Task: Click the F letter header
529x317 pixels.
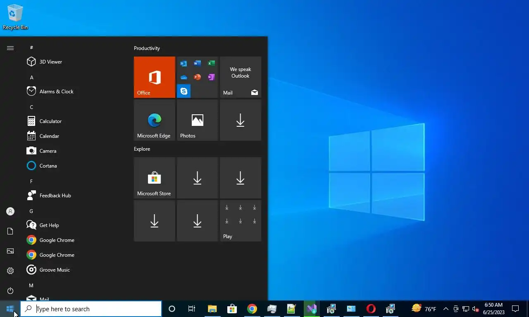Action: (x=31, y=182)
